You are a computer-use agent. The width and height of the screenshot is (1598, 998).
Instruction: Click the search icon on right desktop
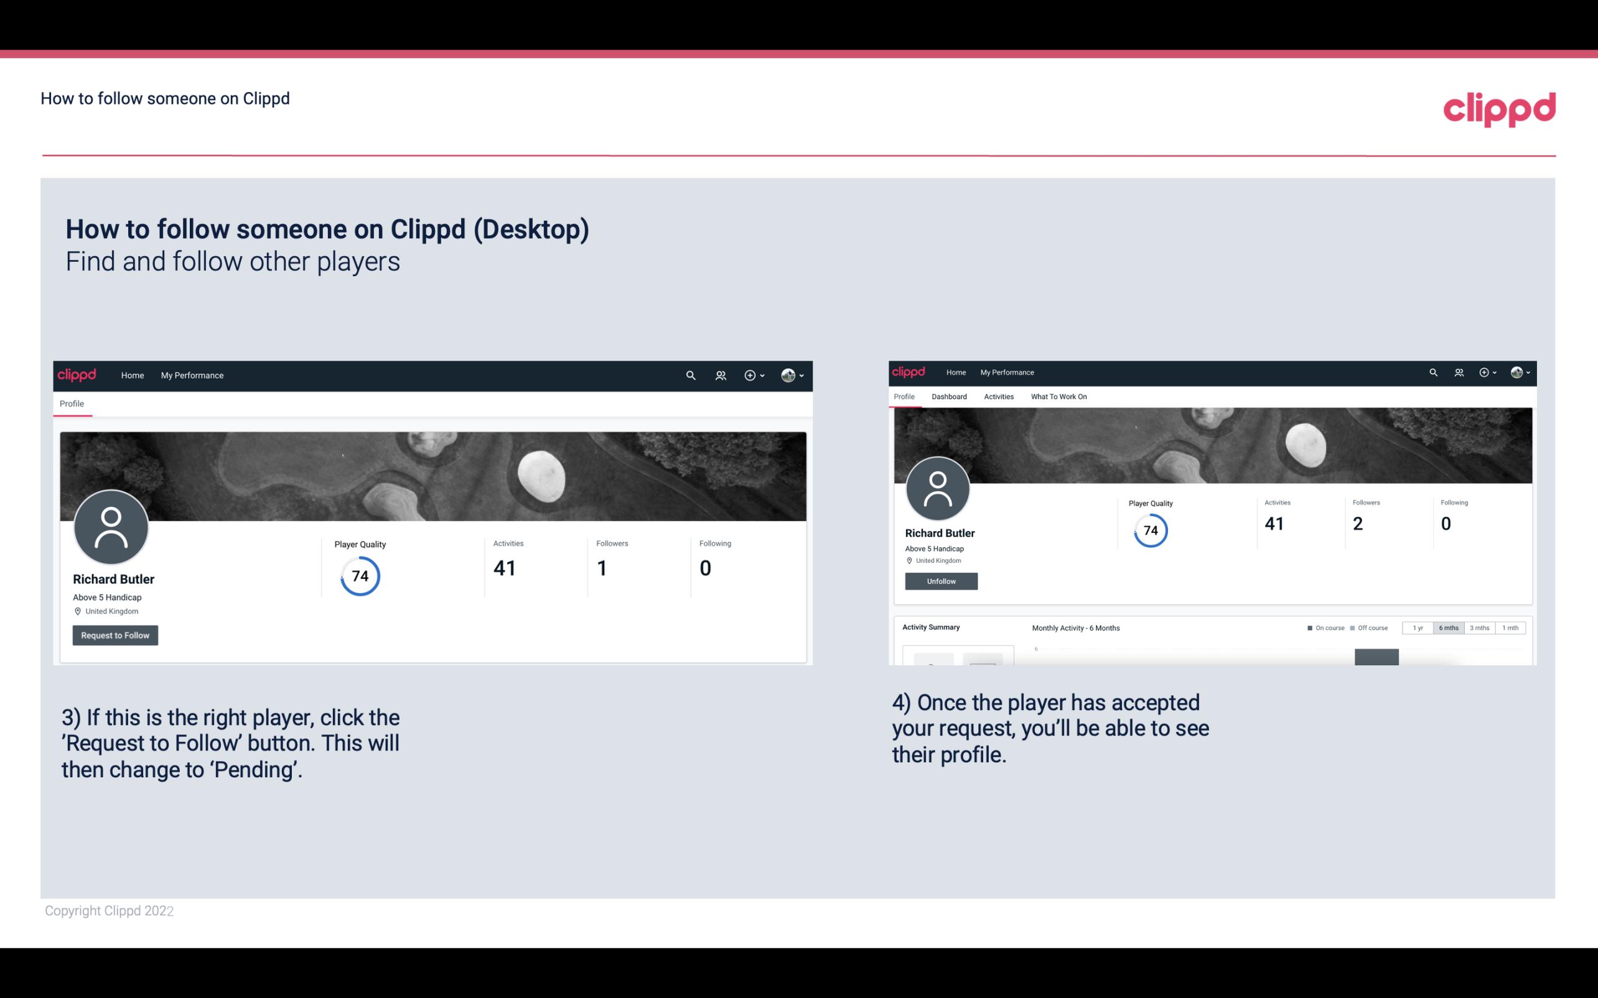(x=1432, y=371)
